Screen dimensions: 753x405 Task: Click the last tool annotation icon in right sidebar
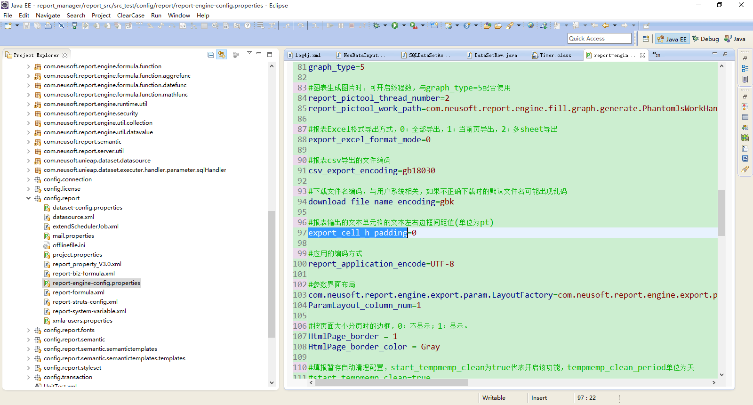(745, 169)
